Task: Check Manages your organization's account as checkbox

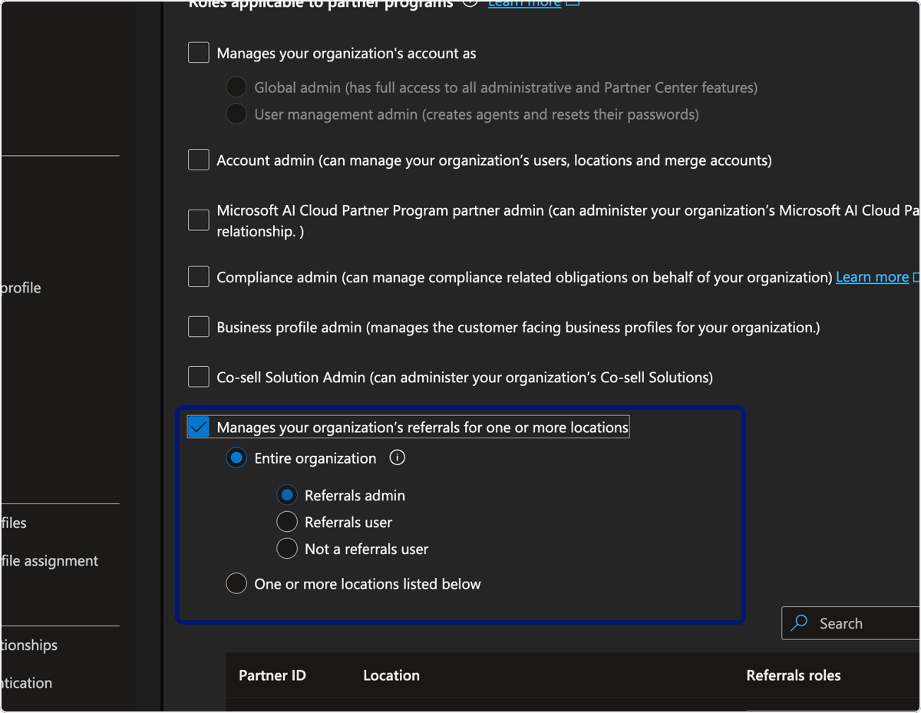Action: point(199,53)
